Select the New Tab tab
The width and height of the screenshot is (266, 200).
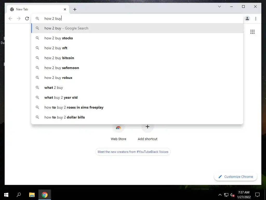coord(38,9)
